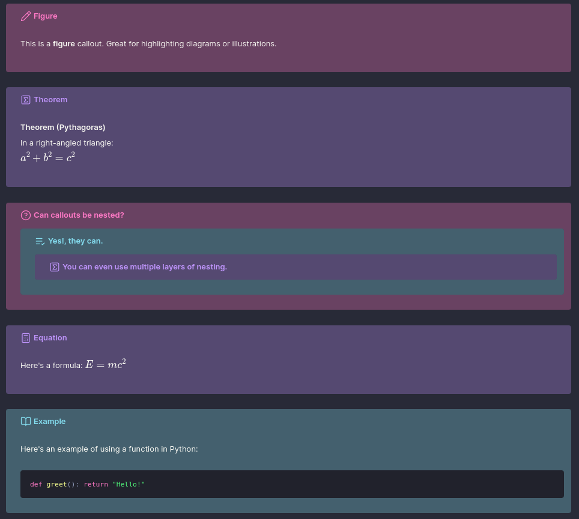Click inside the Python greet code block
Viewport: 579px width, 519px height.
[292, 484]
